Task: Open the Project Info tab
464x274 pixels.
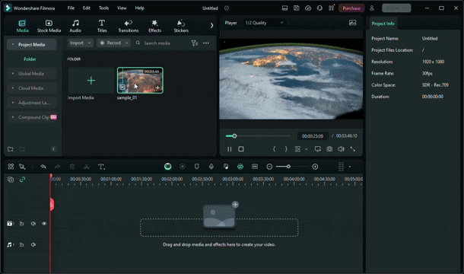Action: coord(383,24)
